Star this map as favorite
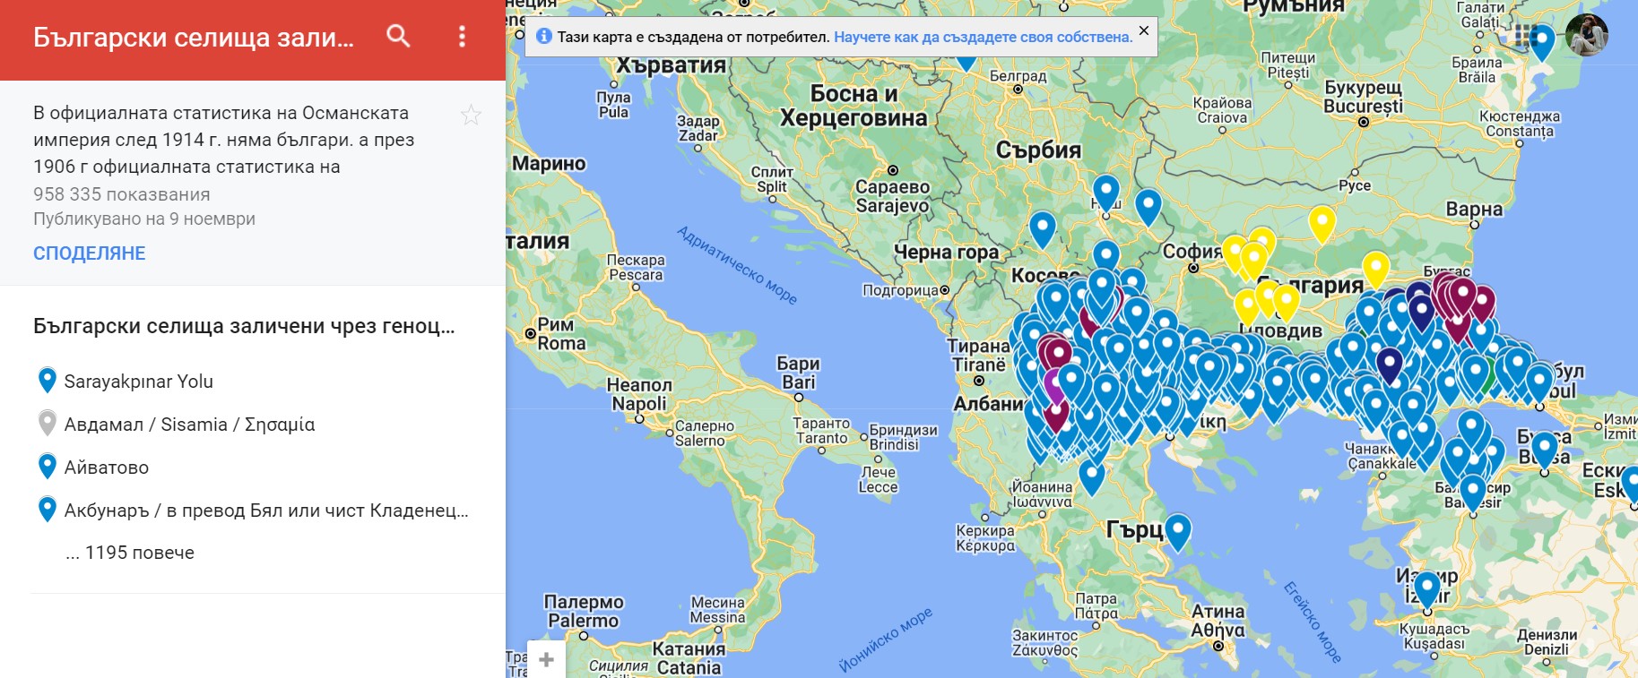Image resolution: width=1638 pixels, height=678 pixels. click(x=471, y=115)
